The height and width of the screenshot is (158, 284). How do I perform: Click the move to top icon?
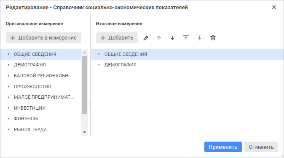coord(186,38)
